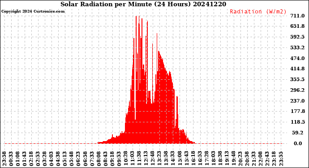The image size is (309, 168).
Task: Click the x-axis time label 02:18
Action: [x=31, y=159]
